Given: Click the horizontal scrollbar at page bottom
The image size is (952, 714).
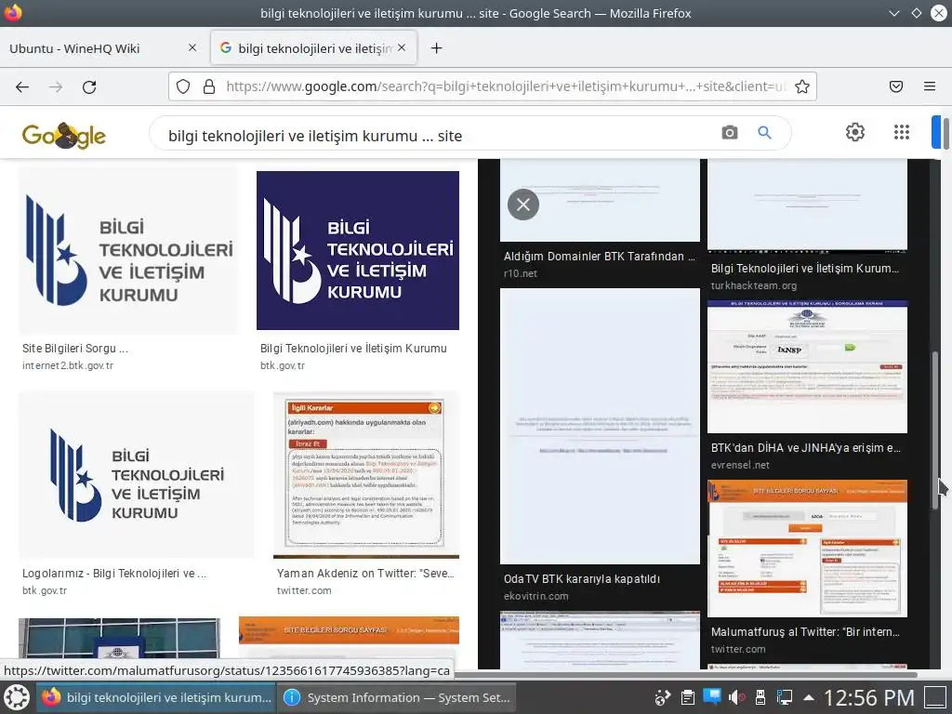Looking at the screenshot, I should click(x=686, y=674).
